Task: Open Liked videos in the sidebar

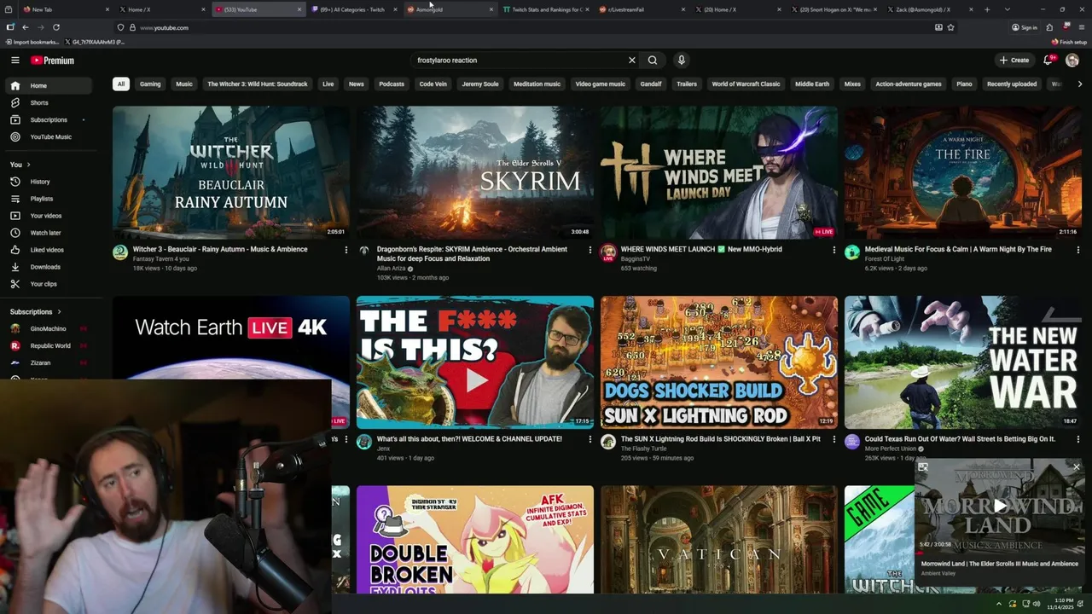Action: point(47,250)
